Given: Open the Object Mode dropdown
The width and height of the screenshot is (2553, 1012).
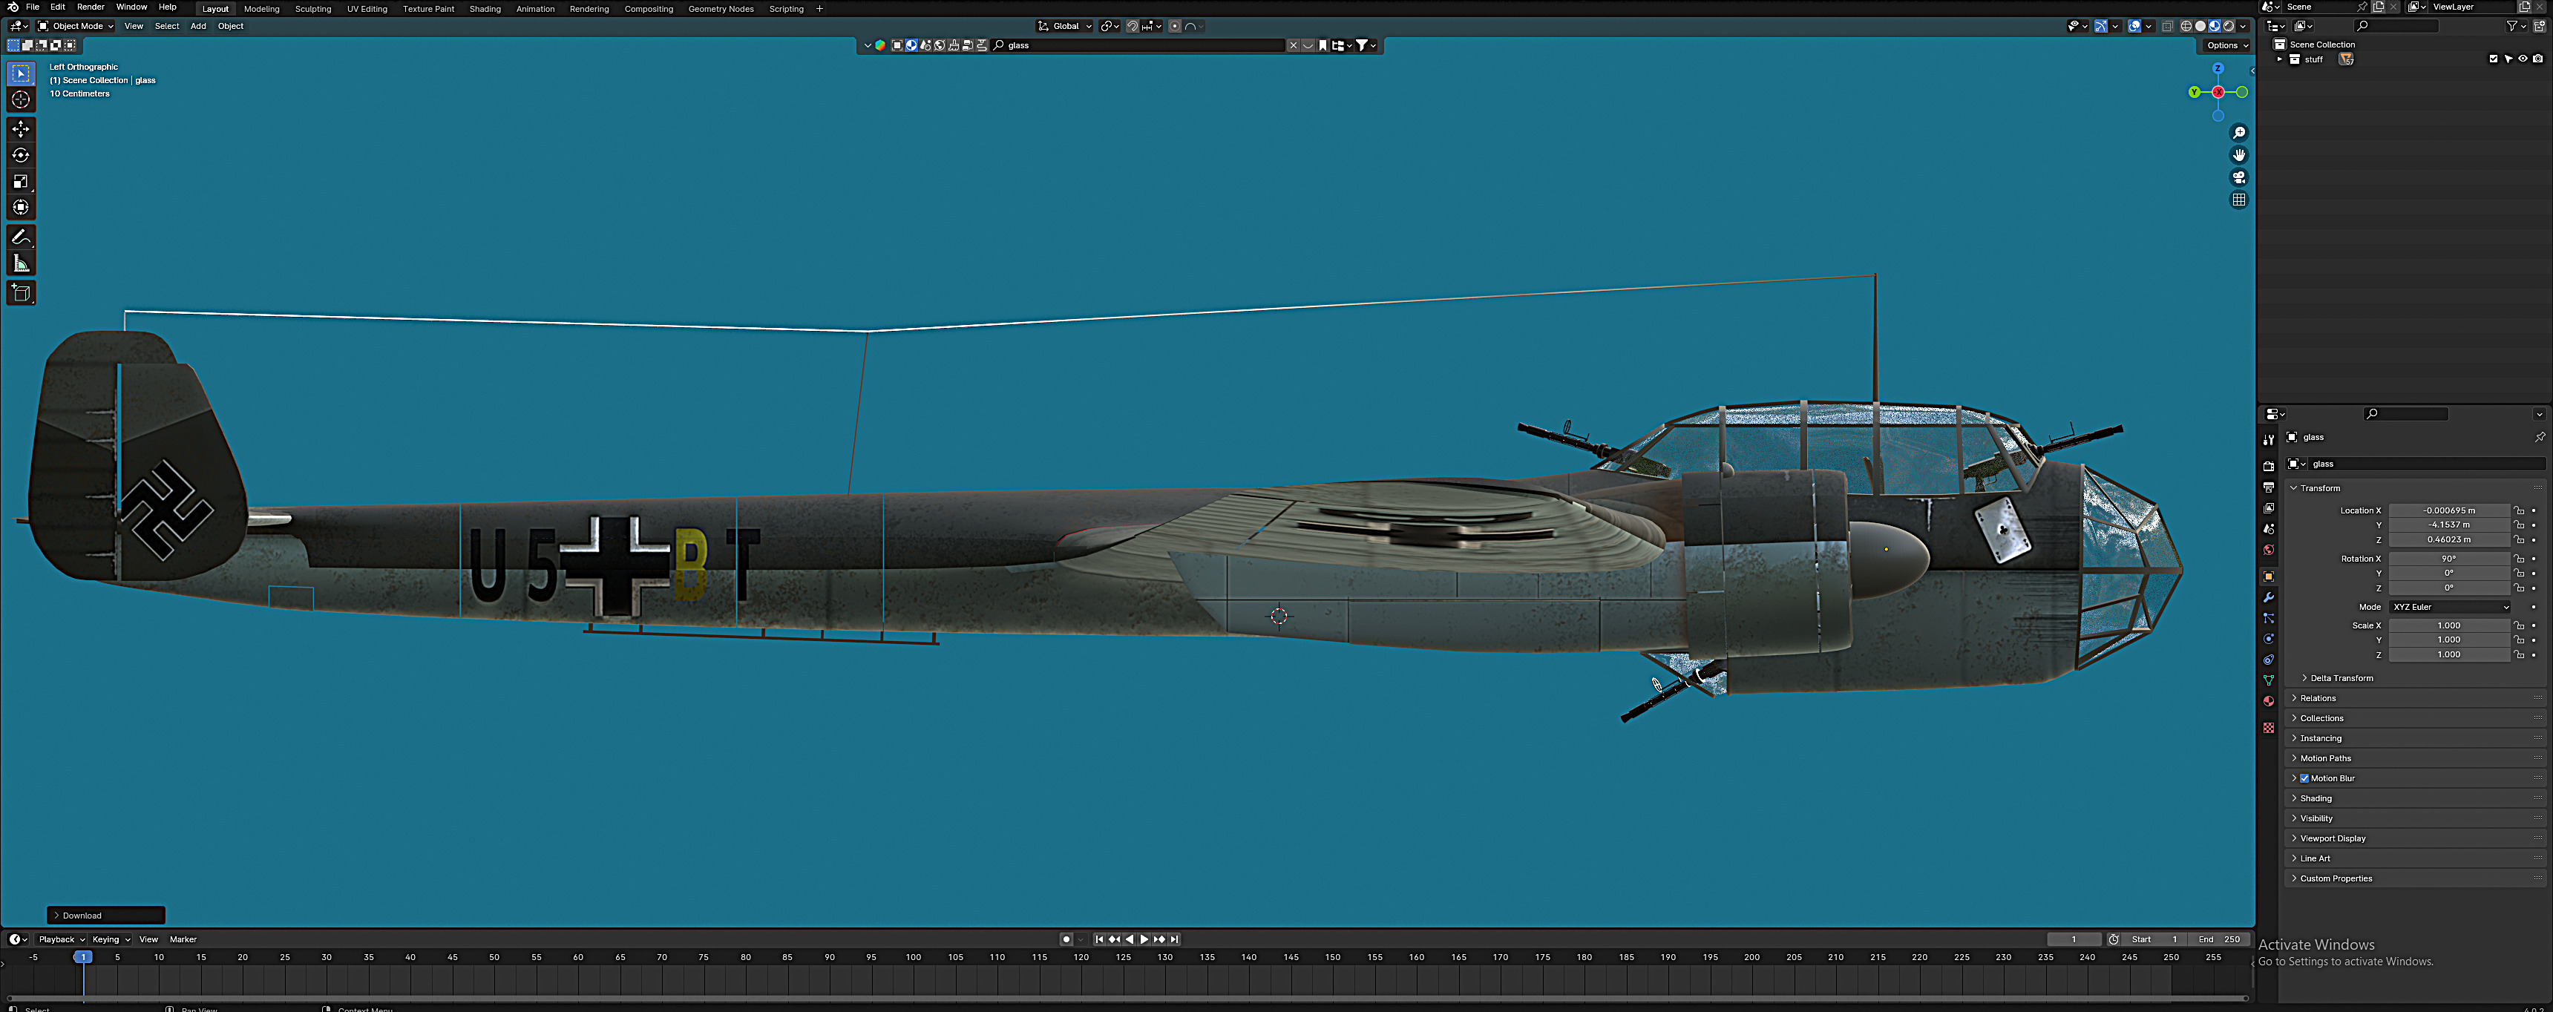Looking at the screenshot, I should coord(76,27).
